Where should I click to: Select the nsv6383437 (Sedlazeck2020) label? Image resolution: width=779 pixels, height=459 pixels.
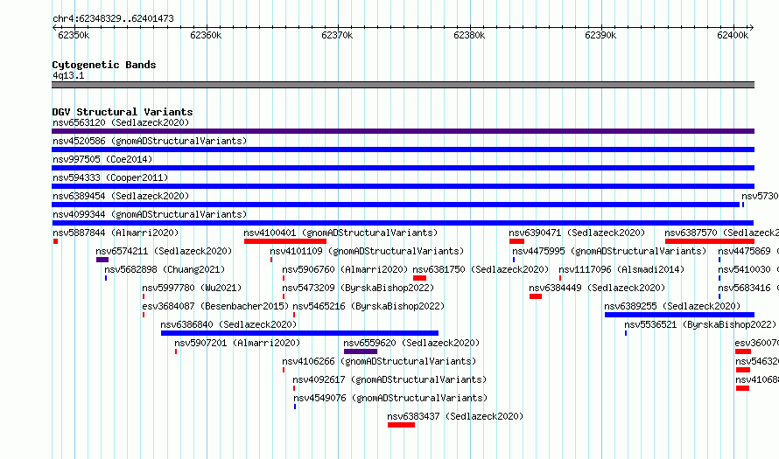pos(455,416)
